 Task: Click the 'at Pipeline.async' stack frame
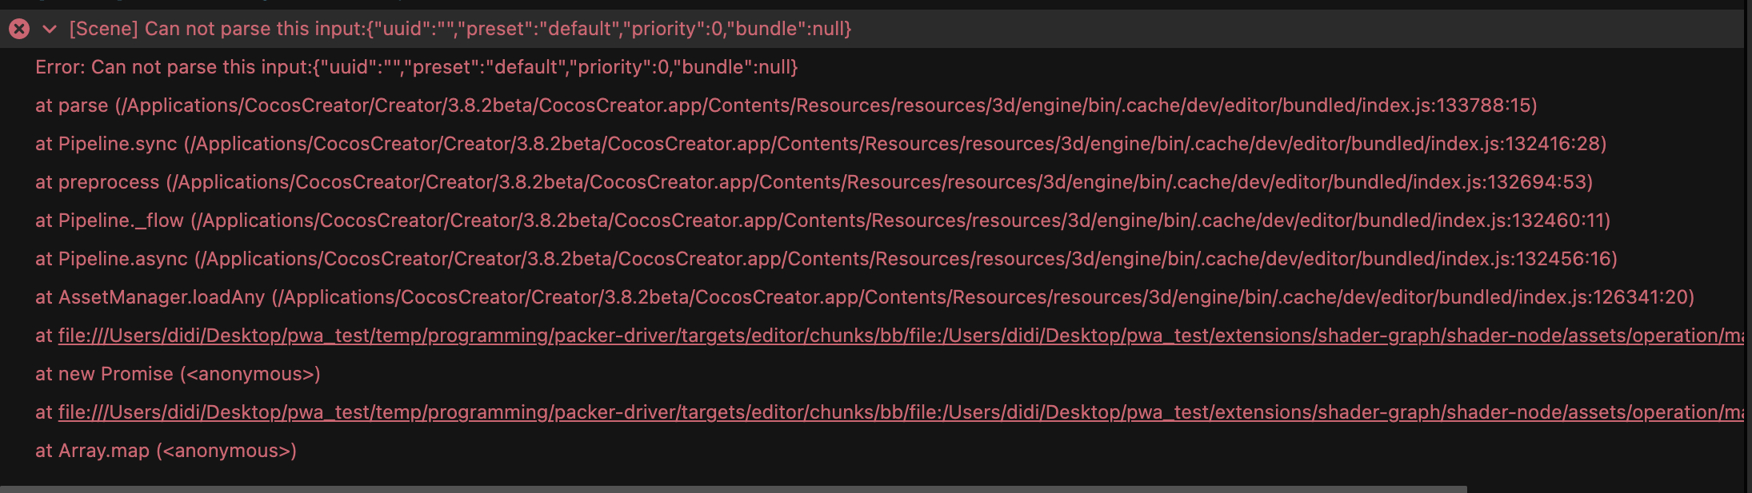point(112,259)
